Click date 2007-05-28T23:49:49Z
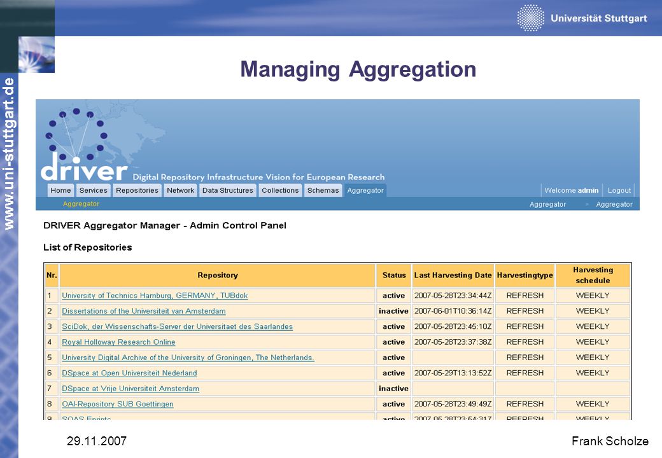Screen dimensions: 662x458 coord(453,404)
